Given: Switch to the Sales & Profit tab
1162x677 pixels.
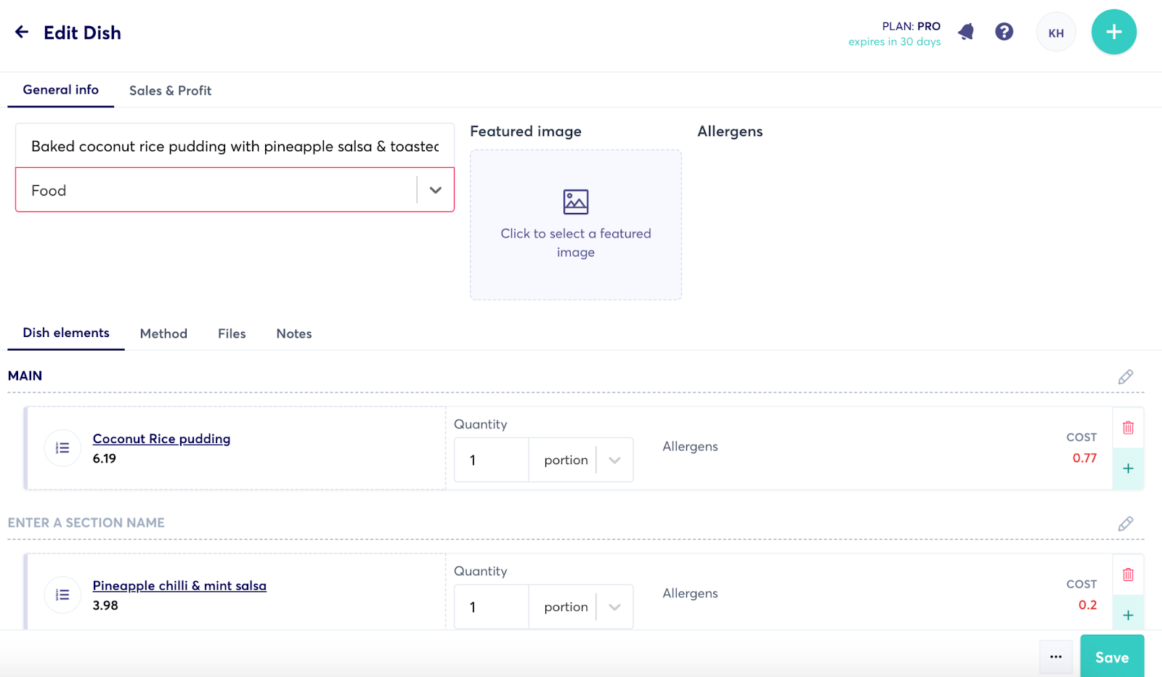Looking at the screenshot, I should [171, 91].
